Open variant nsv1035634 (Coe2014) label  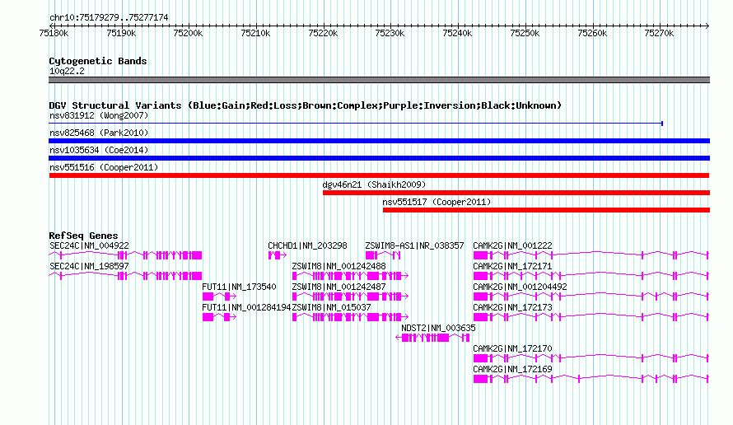point(99,150)
